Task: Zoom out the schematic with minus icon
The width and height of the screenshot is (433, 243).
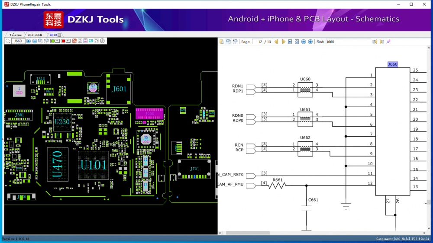Action: pos(304,42)
